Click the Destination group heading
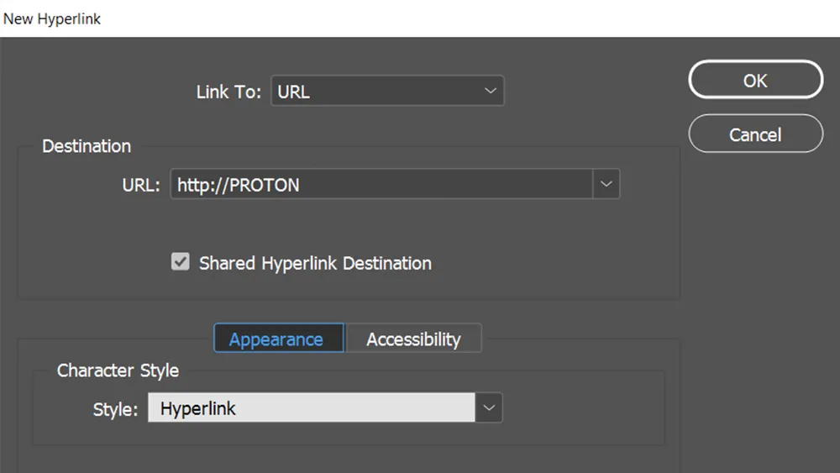 click(x=87, y=146)
